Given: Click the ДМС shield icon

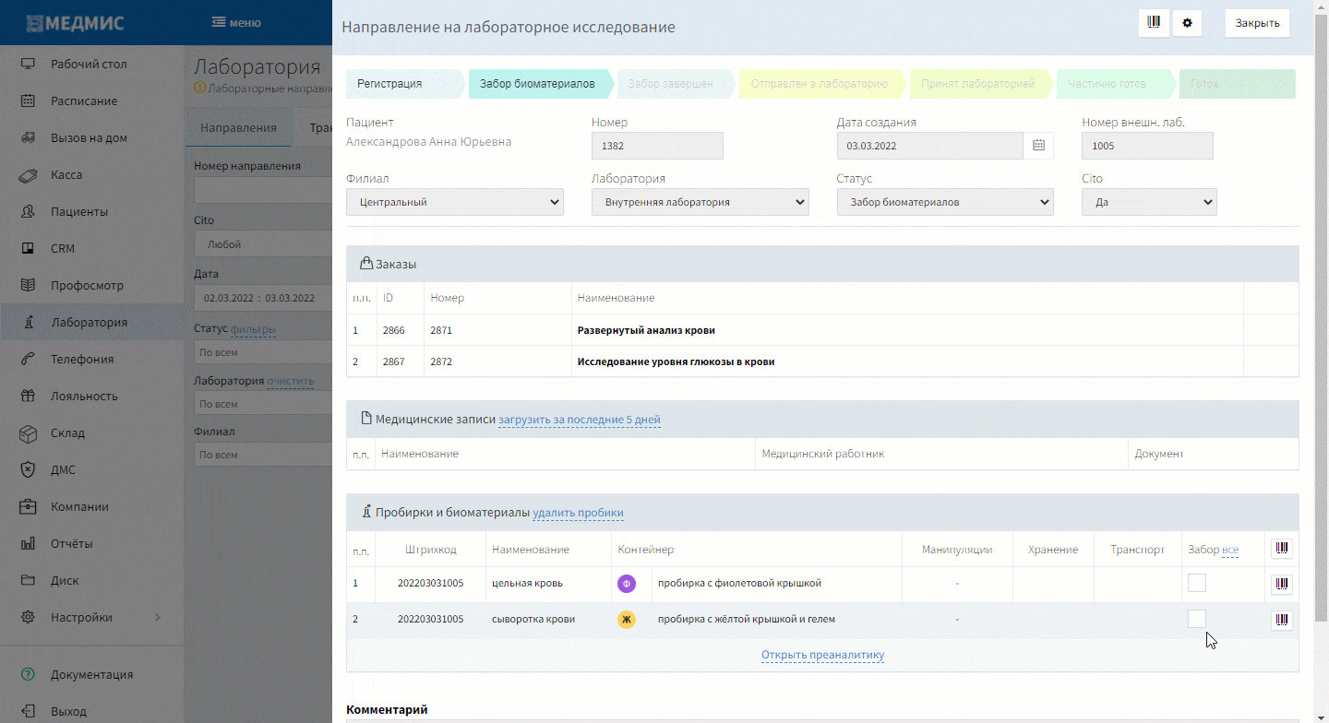Looking at the screenshot, I should (28, 470).
